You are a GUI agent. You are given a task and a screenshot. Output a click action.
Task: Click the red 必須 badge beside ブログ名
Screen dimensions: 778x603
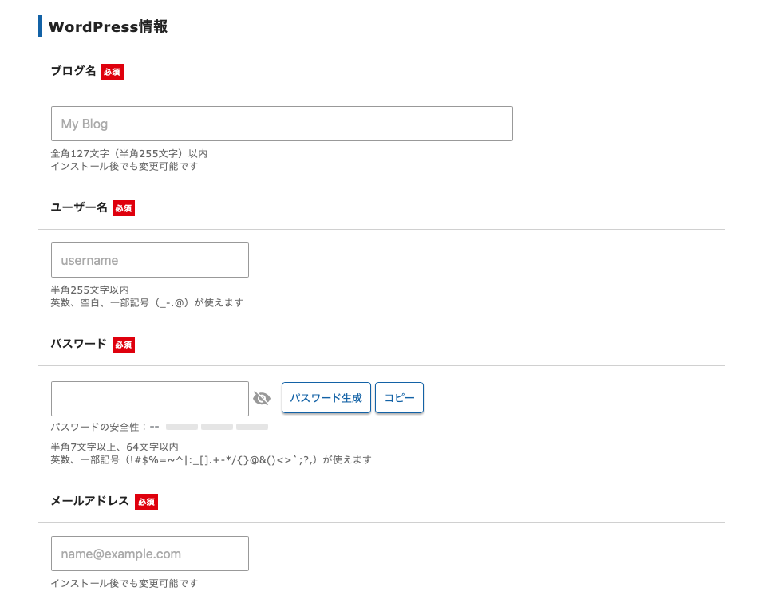click(x=113, y=72)
